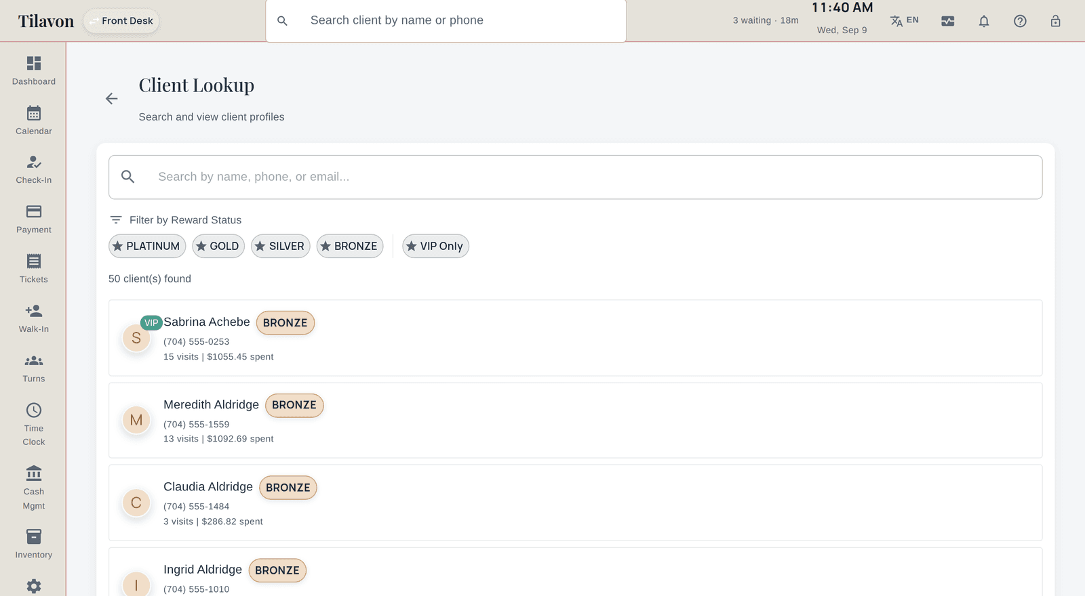Click the VIP badge on Sabrina Achebe
This screenshot has width=1085, height=596.
(151, 323)
